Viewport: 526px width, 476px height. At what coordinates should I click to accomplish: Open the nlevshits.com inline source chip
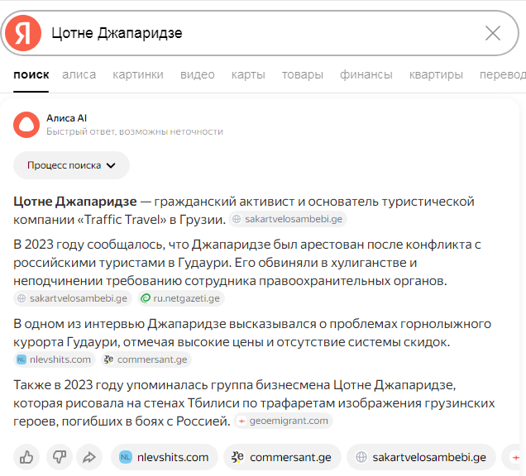click(55, 359)
